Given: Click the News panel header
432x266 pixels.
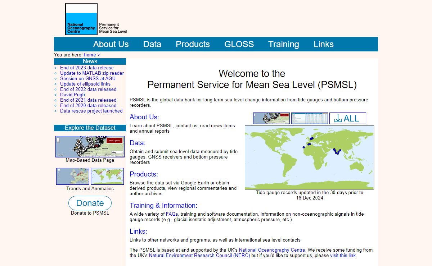Looking at the screenshot, I should [90, 61].
